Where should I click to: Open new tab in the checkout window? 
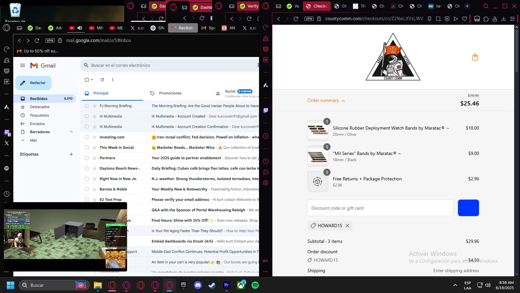[x=467, y=6]
